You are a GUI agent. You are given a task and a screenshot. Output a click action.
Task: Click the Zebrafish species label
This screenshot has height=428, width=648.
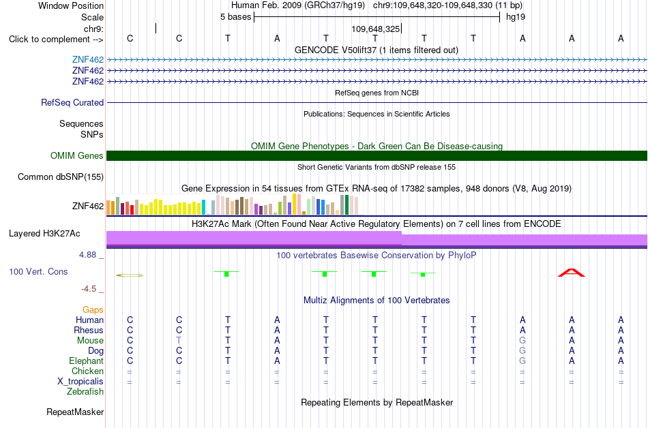(85, 391)
